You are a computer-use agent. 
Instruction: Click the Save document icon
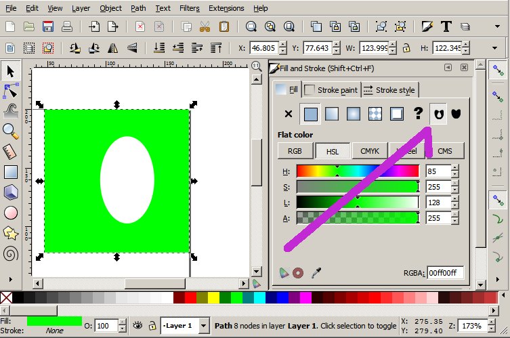click(48, 27)
